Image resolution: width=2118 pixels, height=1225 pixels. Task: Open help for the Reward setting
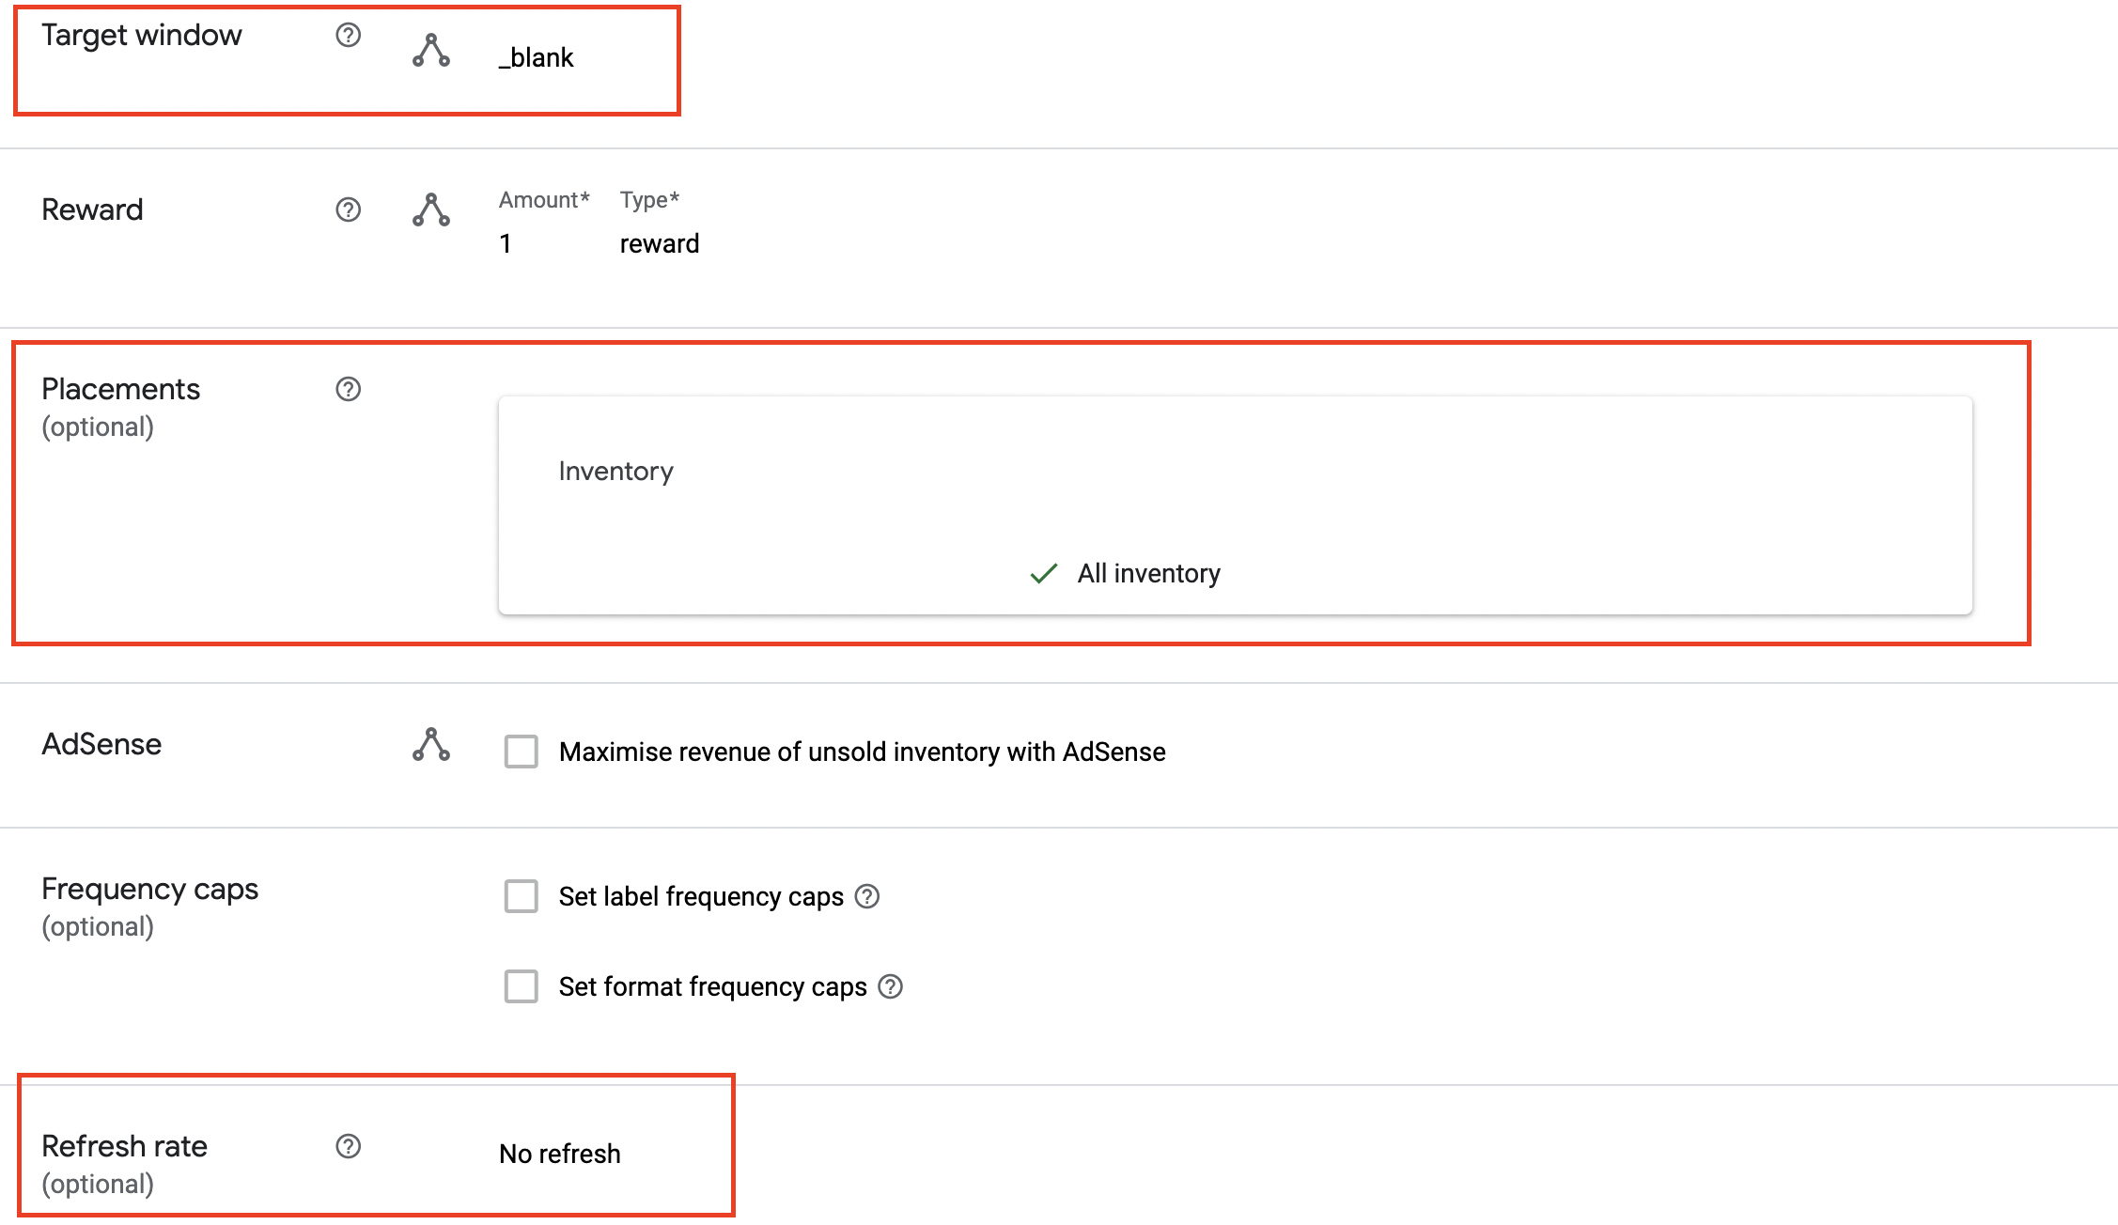point(349,209)
